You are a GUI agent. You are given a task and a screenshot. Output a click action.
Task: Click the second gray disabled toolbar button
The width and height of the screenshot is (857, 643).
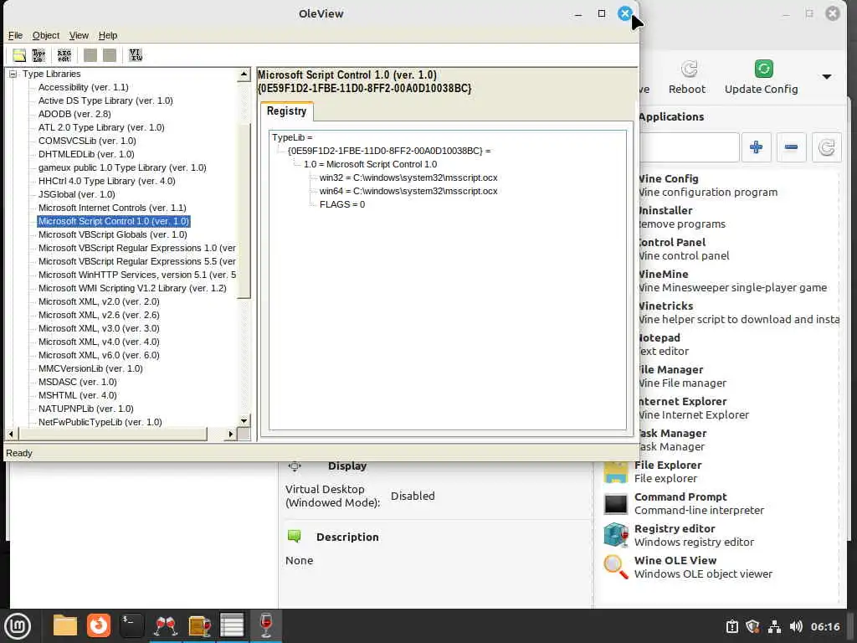[110, 55]
